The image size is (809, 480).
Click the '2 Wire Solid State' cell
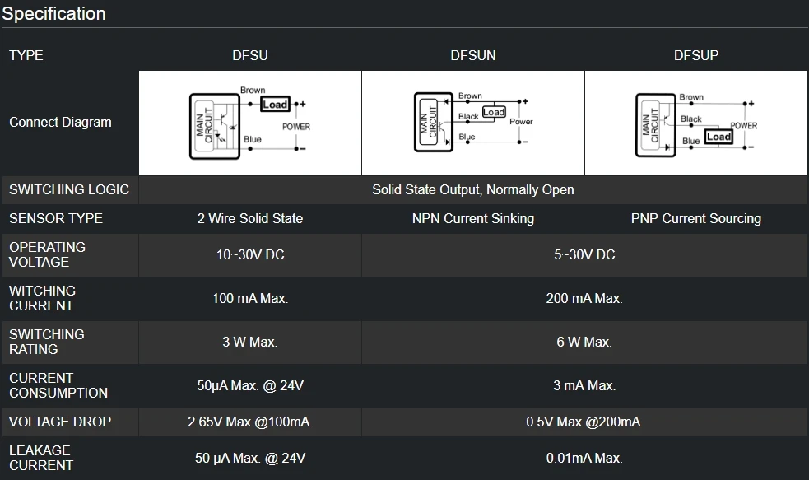tap(250, 218)
